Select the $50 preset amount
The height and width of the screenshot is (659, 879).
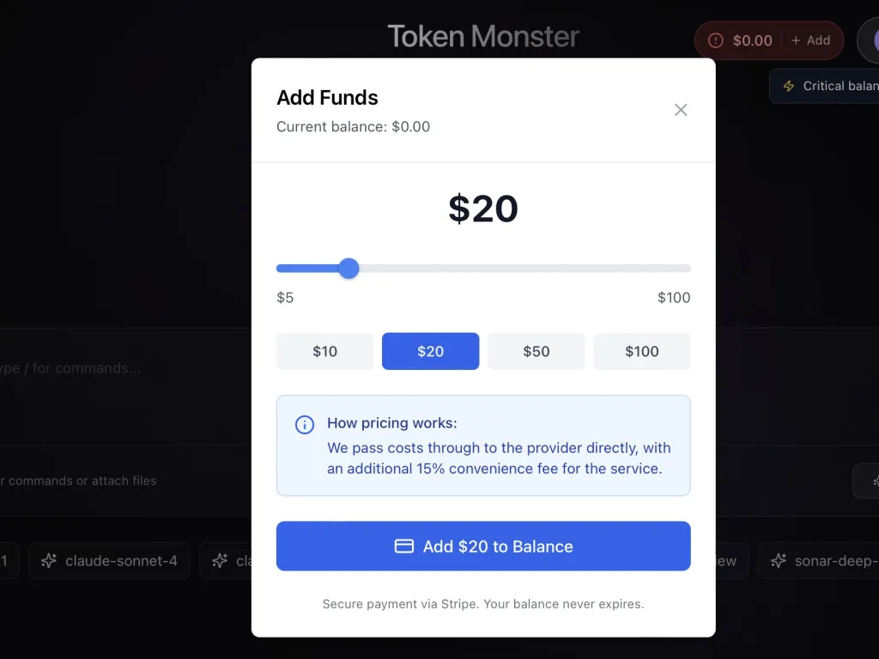[536, 351]
